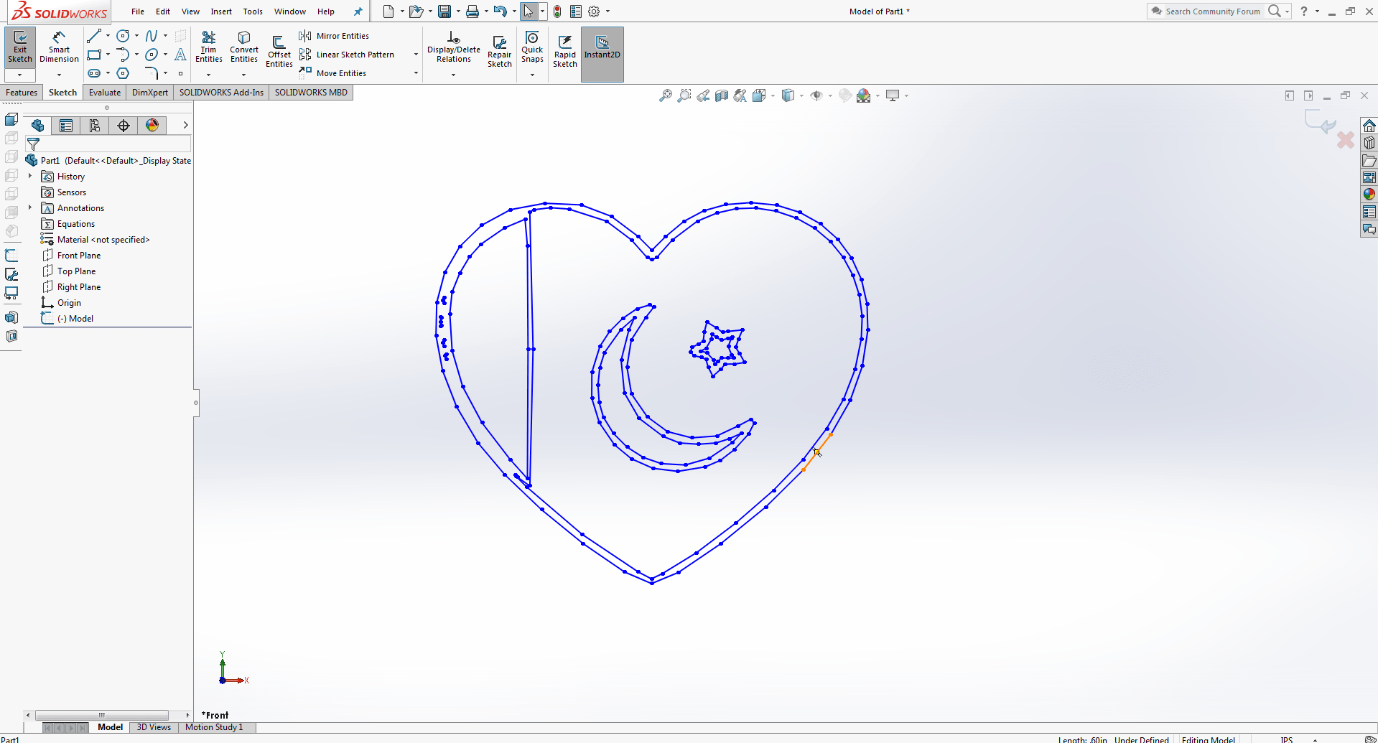Image resolution: width=1378 pixels, height=743 pixels.
Task: Click Move Entities
Action: 332,73
